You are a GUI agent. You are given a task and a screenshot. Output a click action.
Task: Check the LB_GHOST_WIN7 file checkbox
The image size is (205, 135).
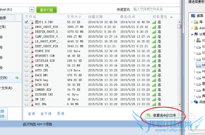coord(26,41)
